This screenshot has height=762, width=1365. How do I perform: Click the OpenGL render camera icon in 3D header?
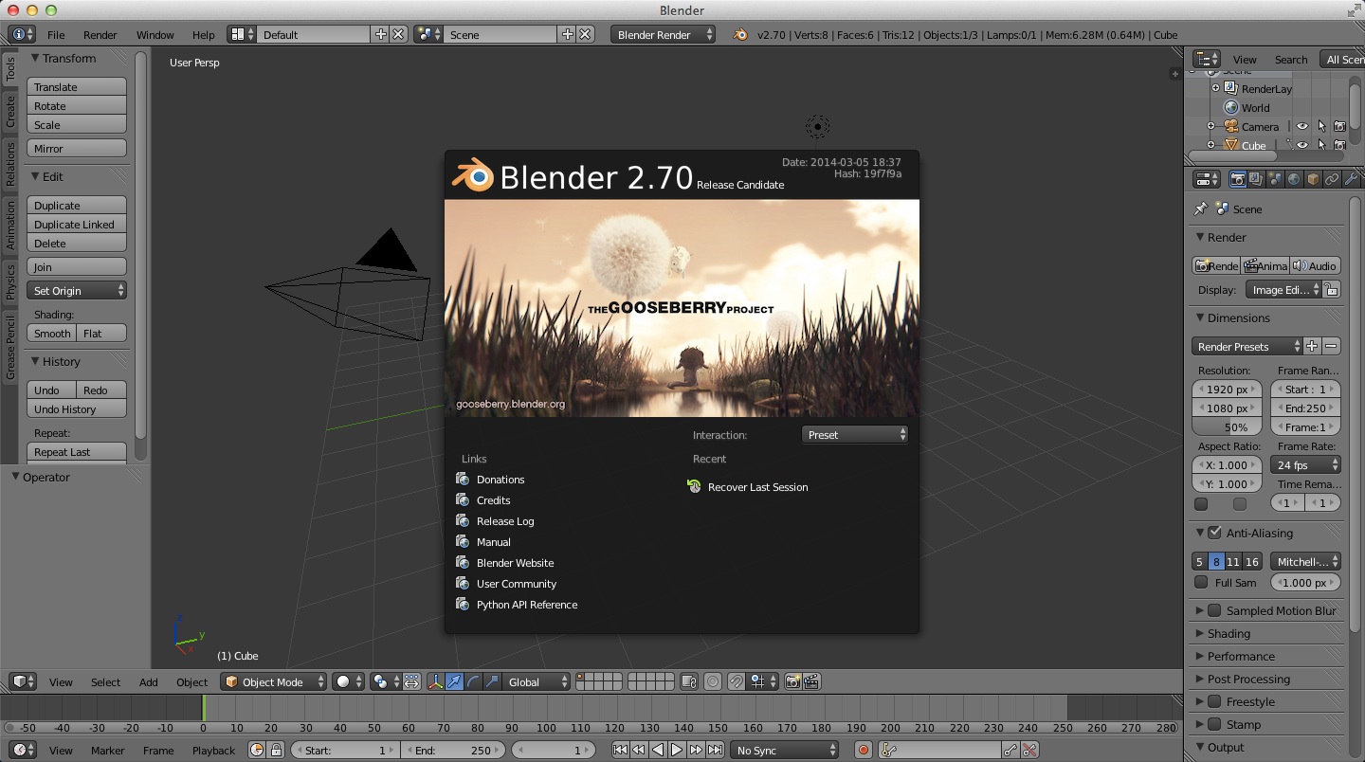coord(792,681)
